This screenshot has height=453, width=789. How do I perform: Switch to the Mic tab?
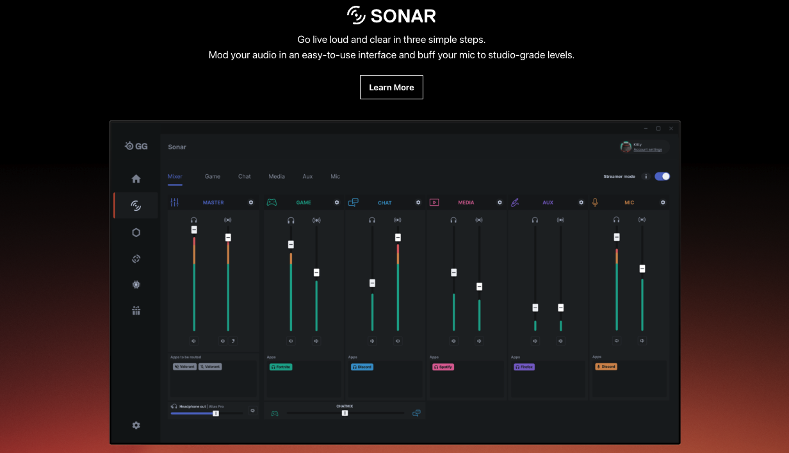(x=336, y=176)
